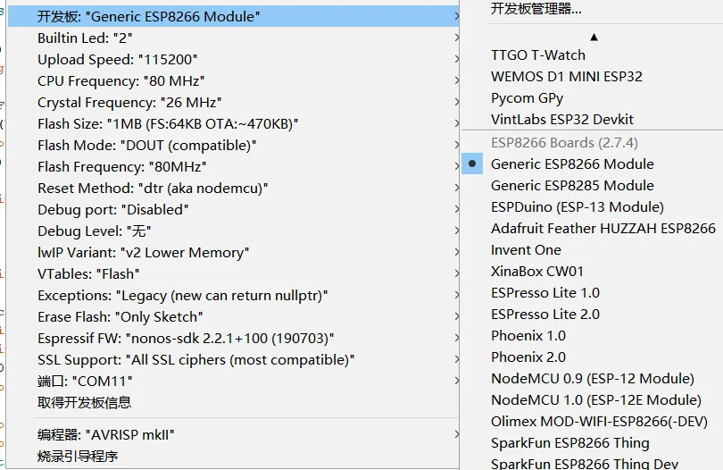Viewport: 723px width, 470px height.
Task: Select NodeMCU 1.0 (ESP-12E Module) board
Action: pos(596,400)
